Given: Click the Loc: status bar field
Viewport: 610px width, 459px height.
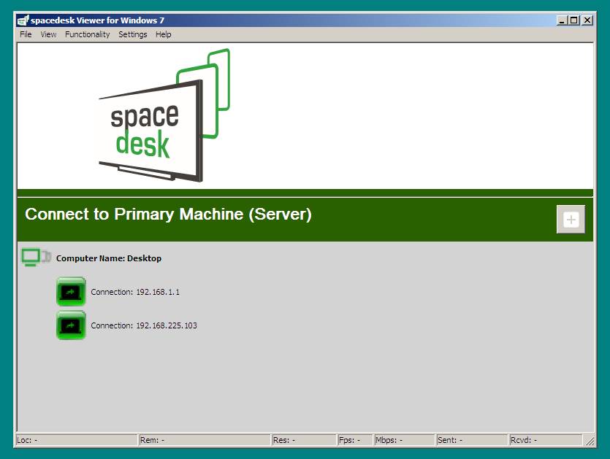Looking at the screenshot, I should point(77,440).
